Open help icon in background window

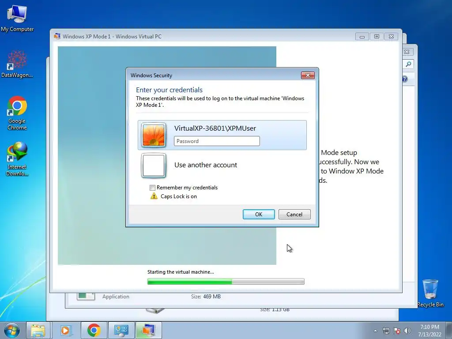click(x=405, y=79)
